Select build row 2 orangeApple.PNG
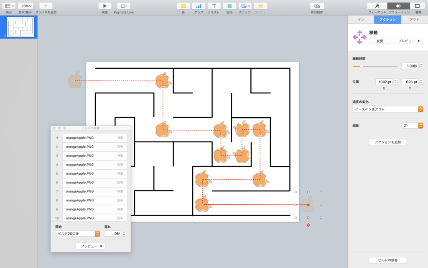This screenshot has height=268, width=428. [94, 147]
